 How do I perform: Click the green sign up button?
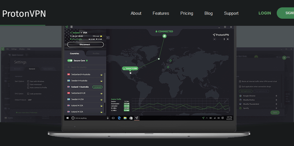[286, 13]
